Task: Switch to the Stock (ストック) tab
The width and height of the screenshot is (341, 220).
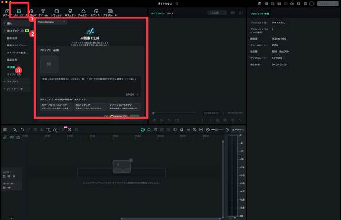Action: coord(19,13)
